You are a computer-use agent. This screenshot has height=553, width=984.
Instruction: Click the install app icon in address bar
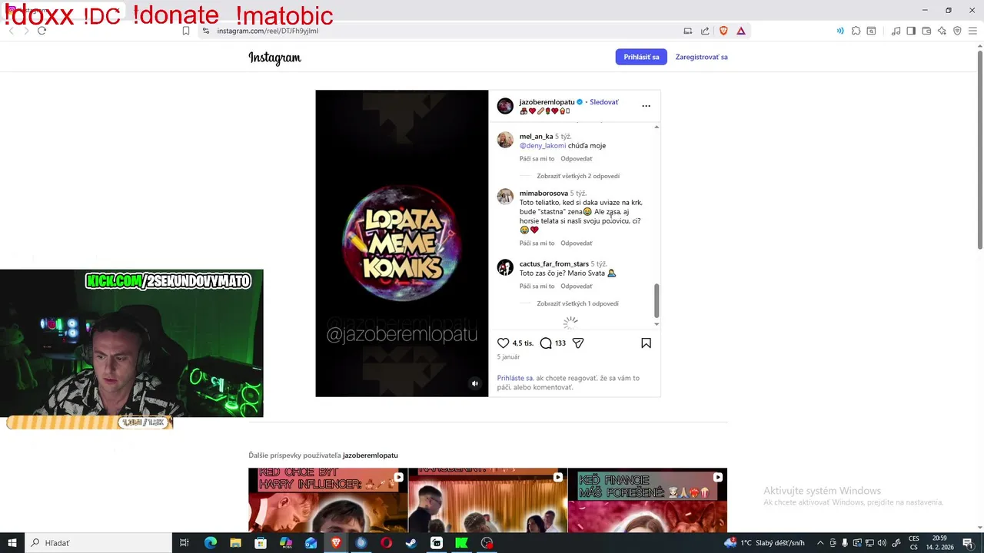pos(687,31)
